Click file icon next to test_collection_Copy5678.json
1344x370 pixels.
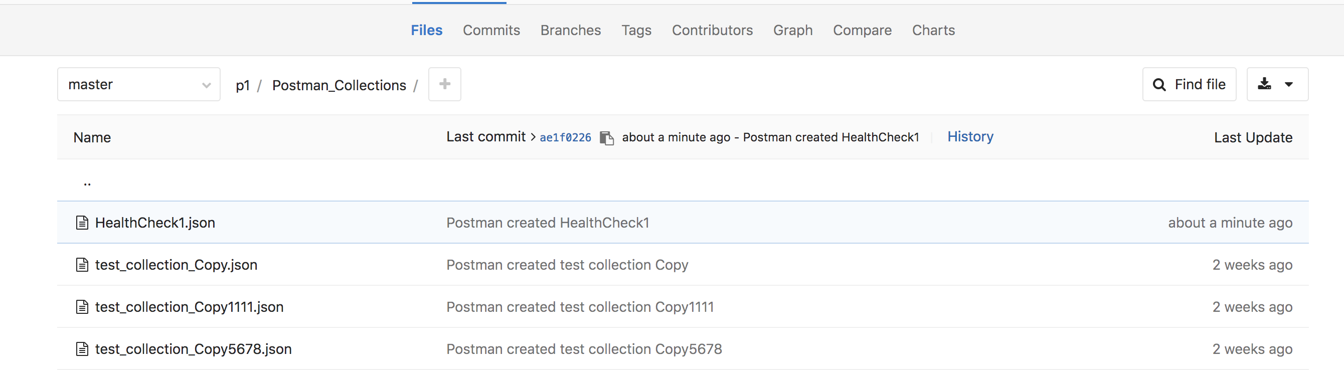82,349
